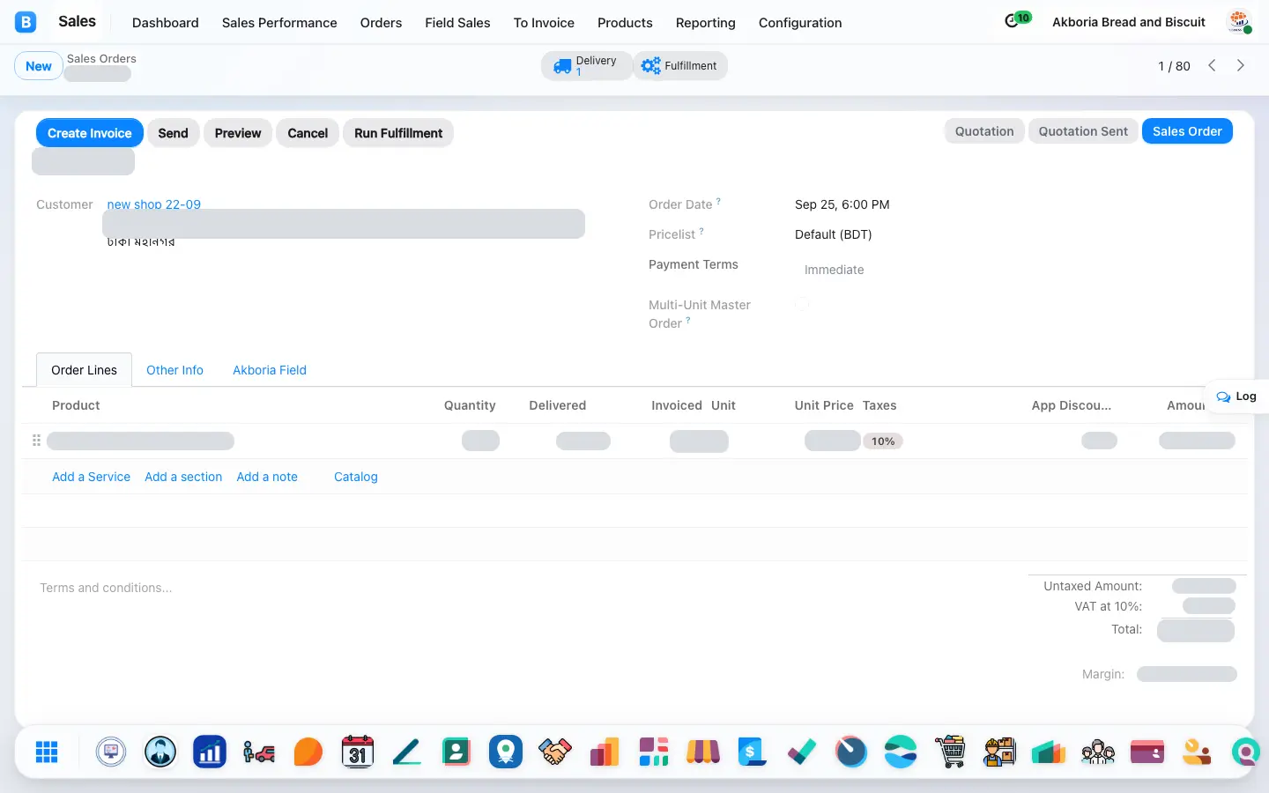Image resolution: width=1269 pixels, height=793 pixels.
Task: Open the Reporting menu
Action: pyautogui.click(x=705, y=23)
